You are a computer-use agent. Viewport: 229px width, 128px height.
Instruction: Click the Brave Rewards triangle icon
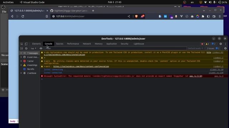[x=142, y=16]
